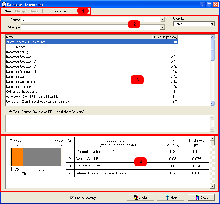Open the Catalogue dropdown
This screenshot has width=220, height=204.
point(162,27)
